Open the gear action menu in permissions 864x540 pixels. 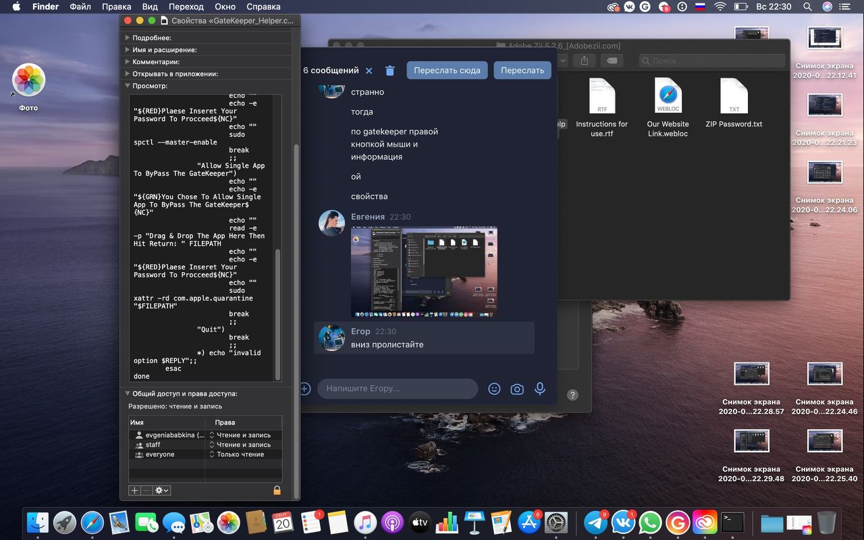(x=162, y=490)
